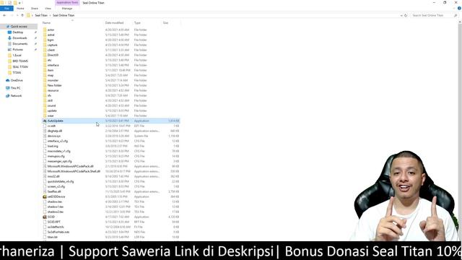
Task: Open the SEAL TITAN pinned folder
Action: pos(20,67)
